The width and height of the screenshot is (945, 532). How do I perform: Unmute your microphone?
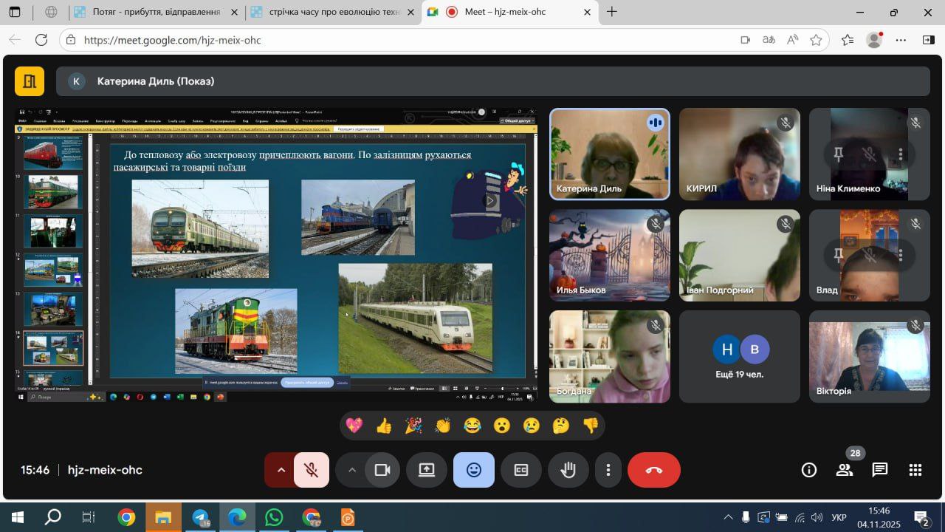[312, 470]
